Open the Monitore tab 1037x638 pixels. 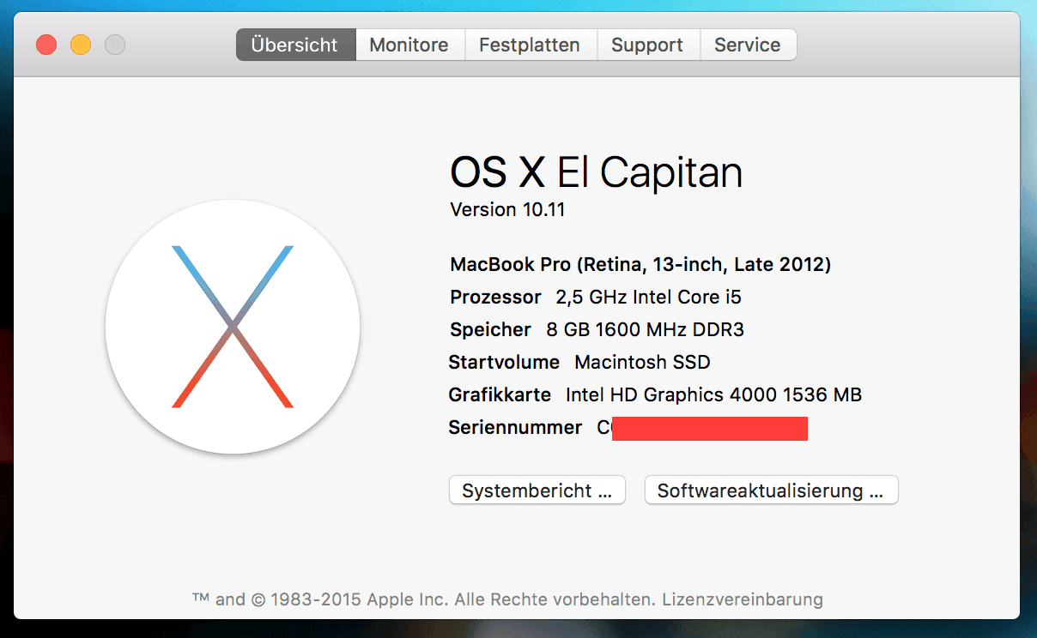point(409,45)
